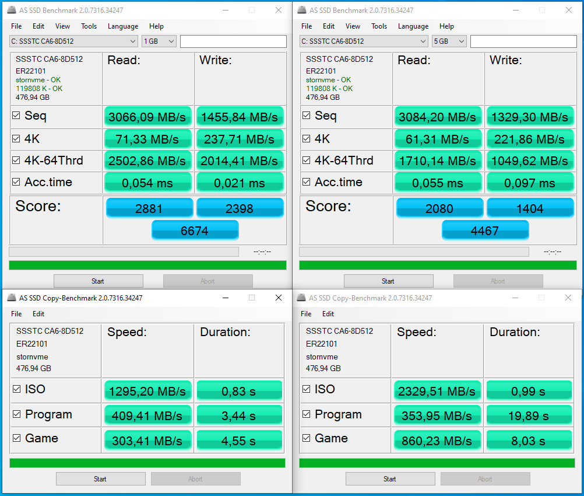
Task: Click the app icon in the right Copy-Benchmark title bar
Action: click(x=301, y=298)
